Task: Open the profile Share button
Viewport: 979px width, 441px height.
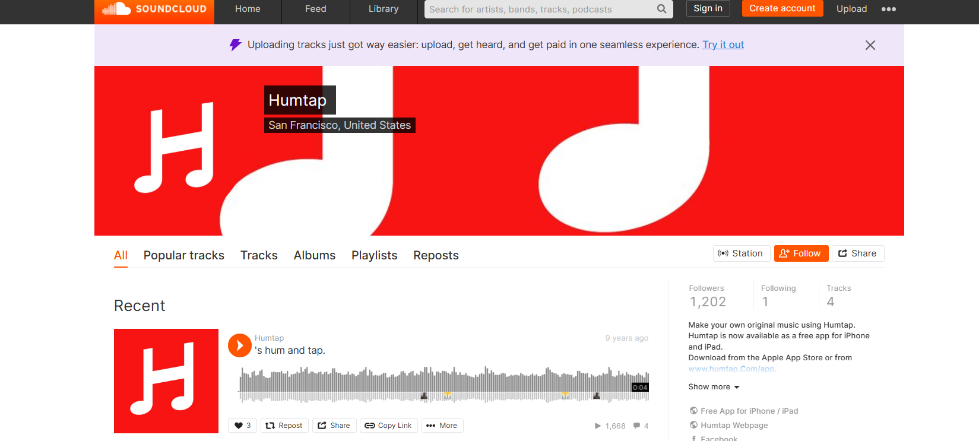Action: (x=857, y=253)
